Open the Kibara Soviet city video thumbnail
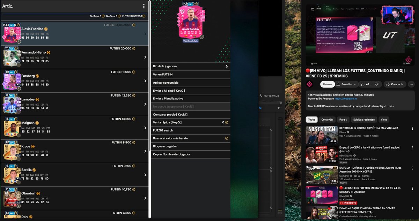The image size is (419, 221). pyautogui.click(x=322, y=135)
